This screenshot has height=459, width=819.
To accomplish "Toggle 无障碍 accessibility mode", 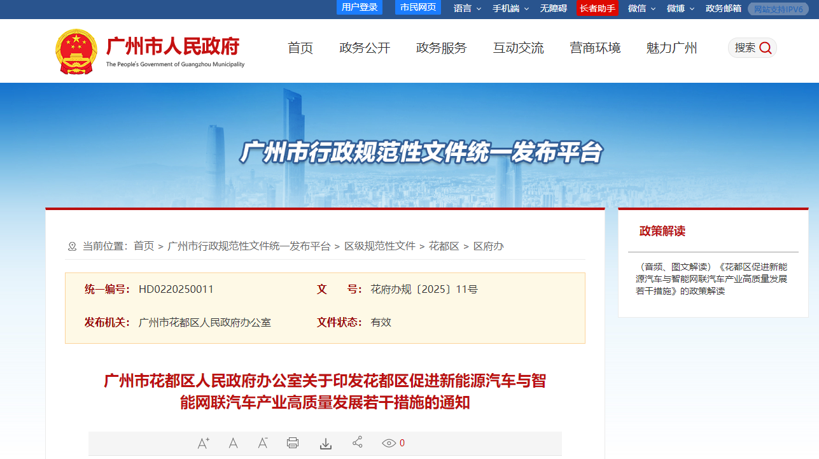I will coord(554,8).
